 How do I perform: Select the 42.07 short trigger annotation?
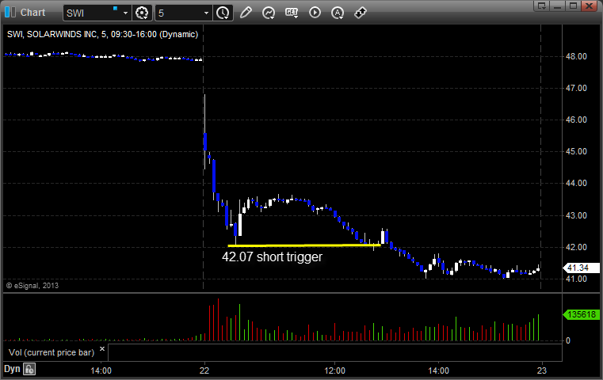coord(272,256)
